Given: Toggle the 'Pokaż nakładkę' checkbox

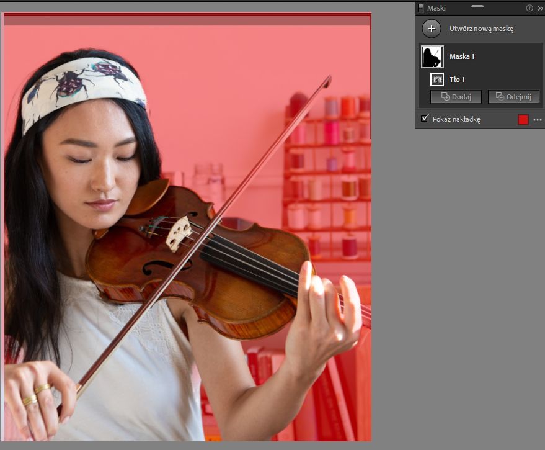Looking at the screenshot, I should click(424, 119).
